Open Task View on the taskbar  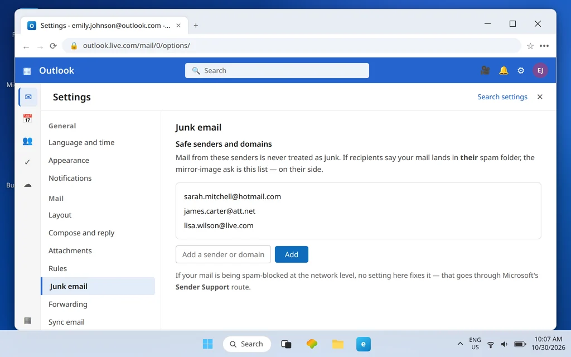pyautogui.click(x=286, y=344)
